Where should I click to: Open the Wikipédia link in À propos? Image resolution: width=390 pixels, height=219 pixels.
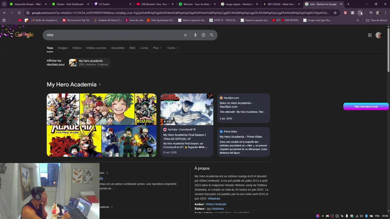[214, 199]
